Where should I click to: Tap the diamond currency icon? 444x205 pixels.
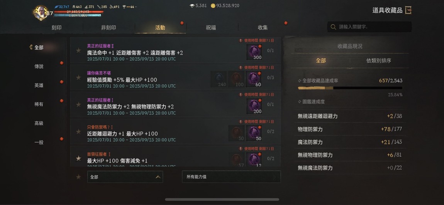tap(192, 6)
